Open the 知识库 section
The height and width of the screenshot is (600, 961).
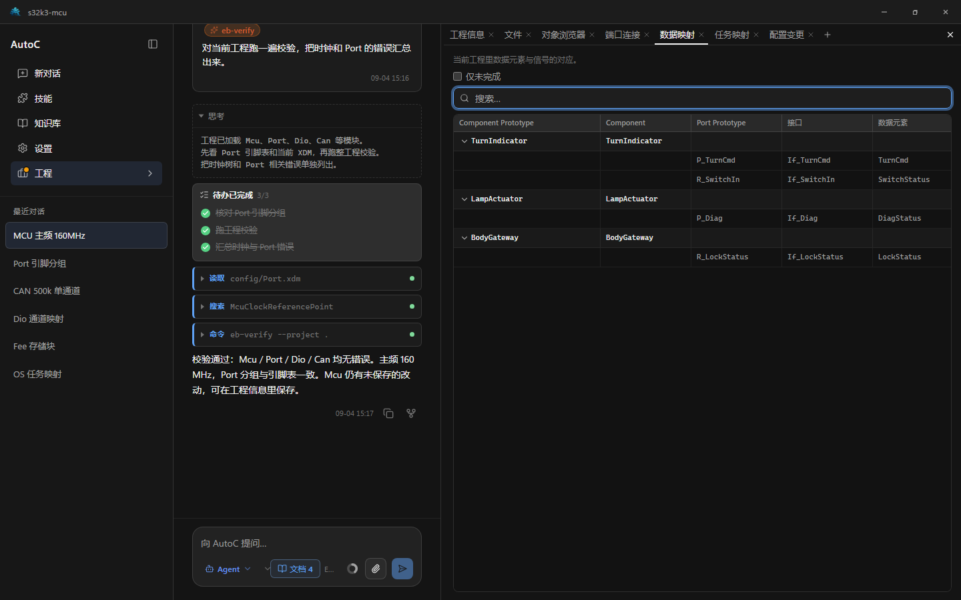click(86, 123)
